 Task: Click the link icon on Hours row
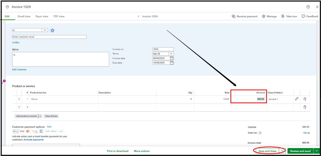(297, 99)
